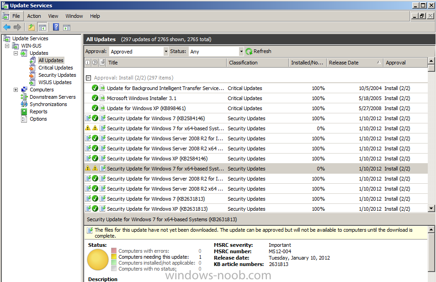Viewport: 436px width, 282px height.
Task: Select Critical Updates in the tree
Action: (x=56, y=68)
